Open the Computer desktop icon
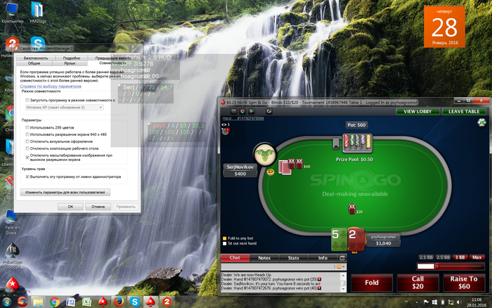Image resolution: width=492 pixels, height=308 pixels. point(12,13)
